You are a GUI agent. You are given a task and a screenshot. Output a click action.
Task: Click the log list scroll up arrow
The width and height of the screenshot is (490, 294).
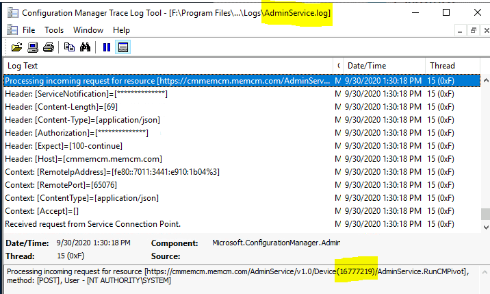click(486, 80)
